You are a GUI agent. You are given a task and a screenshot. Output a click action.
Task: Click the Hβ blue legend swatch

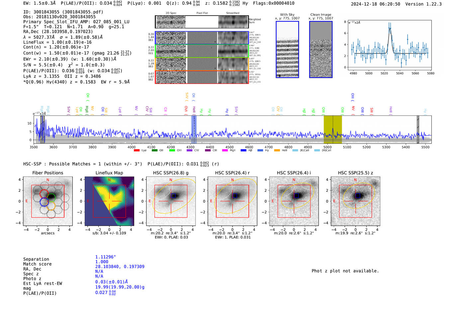coord(243,151)
